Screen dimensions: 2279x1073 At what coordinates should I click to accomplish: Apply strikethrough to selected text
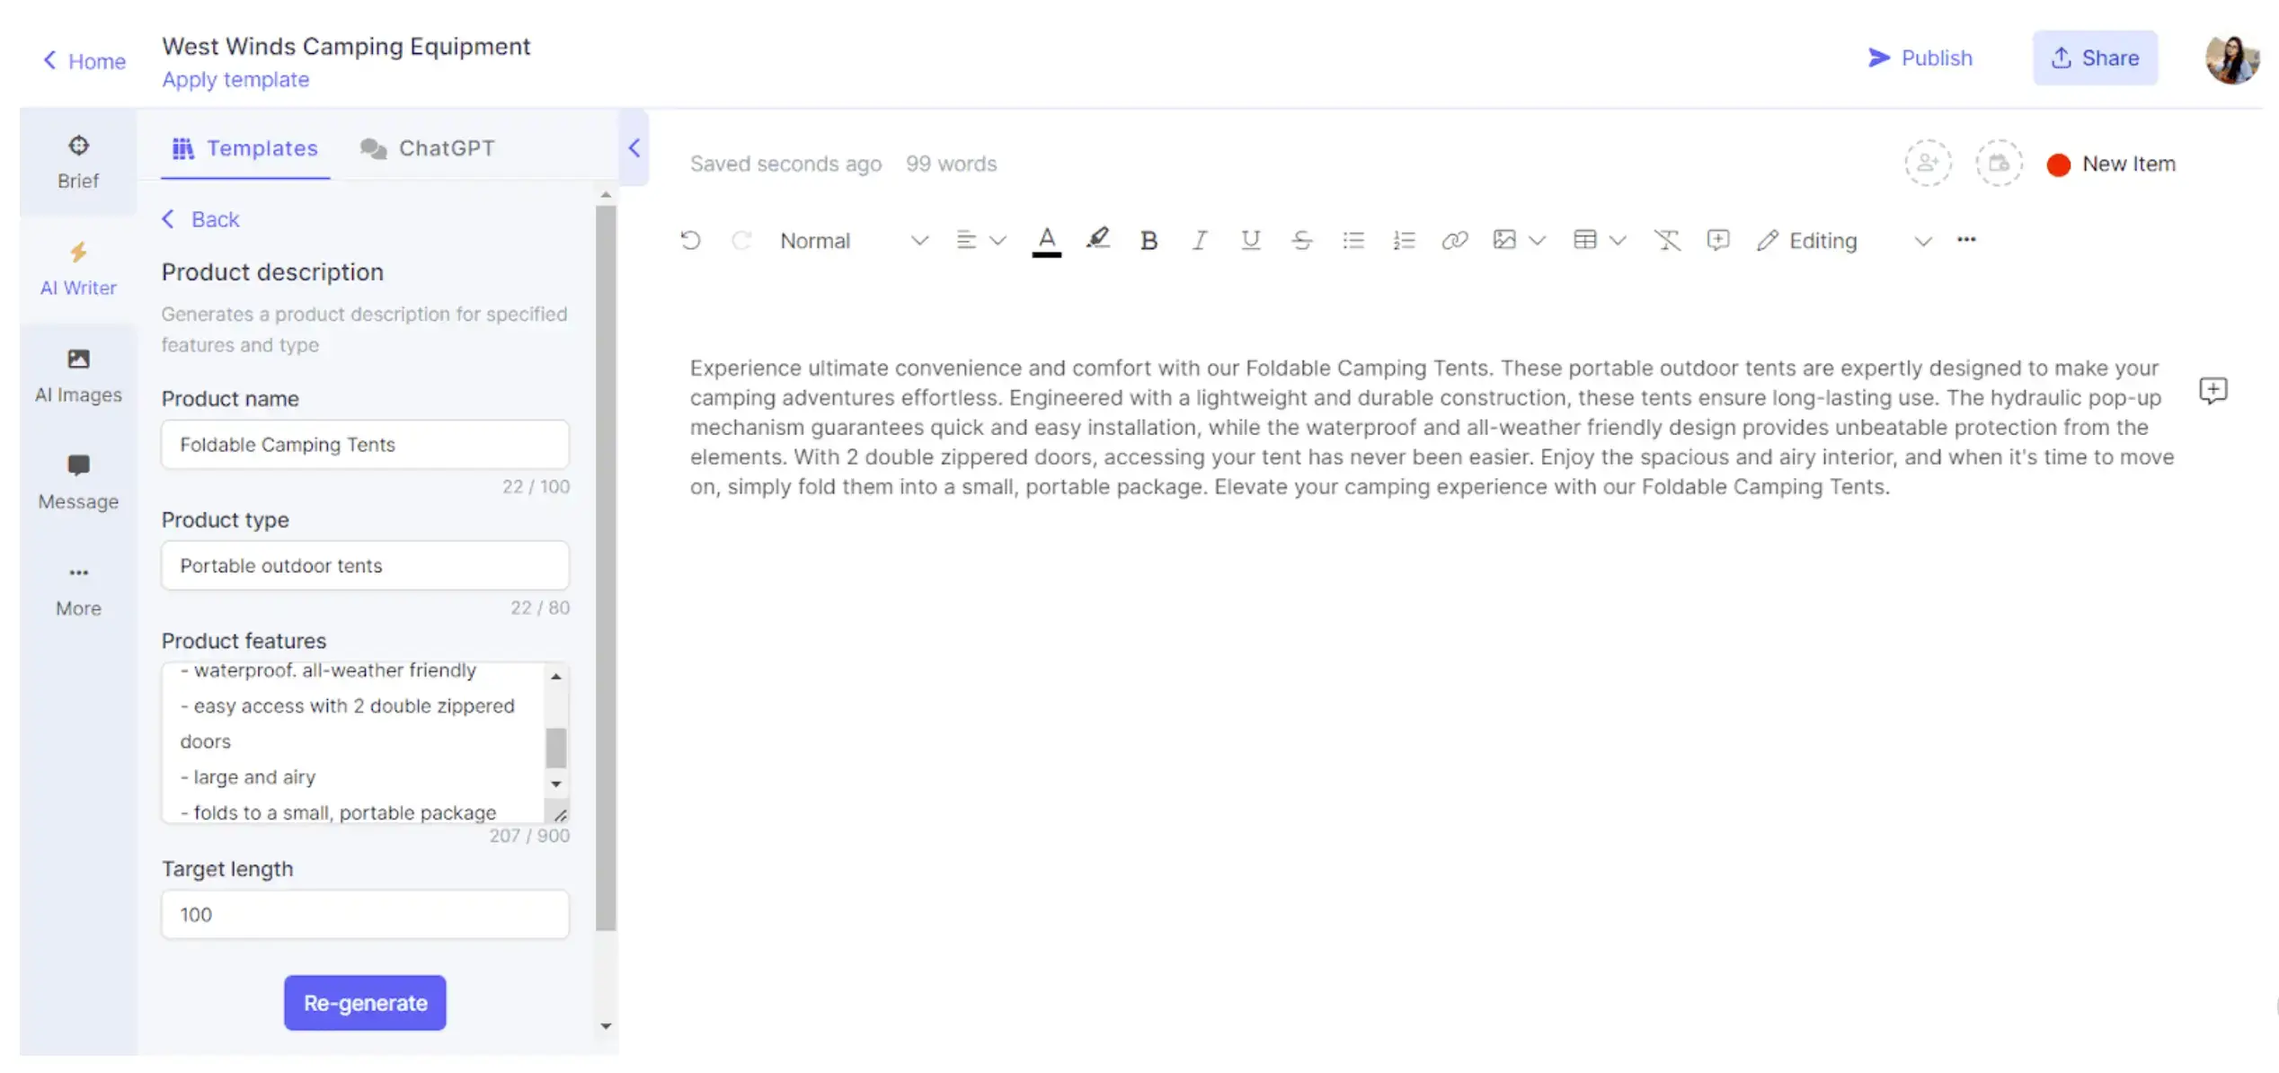tap(1302, 240)
